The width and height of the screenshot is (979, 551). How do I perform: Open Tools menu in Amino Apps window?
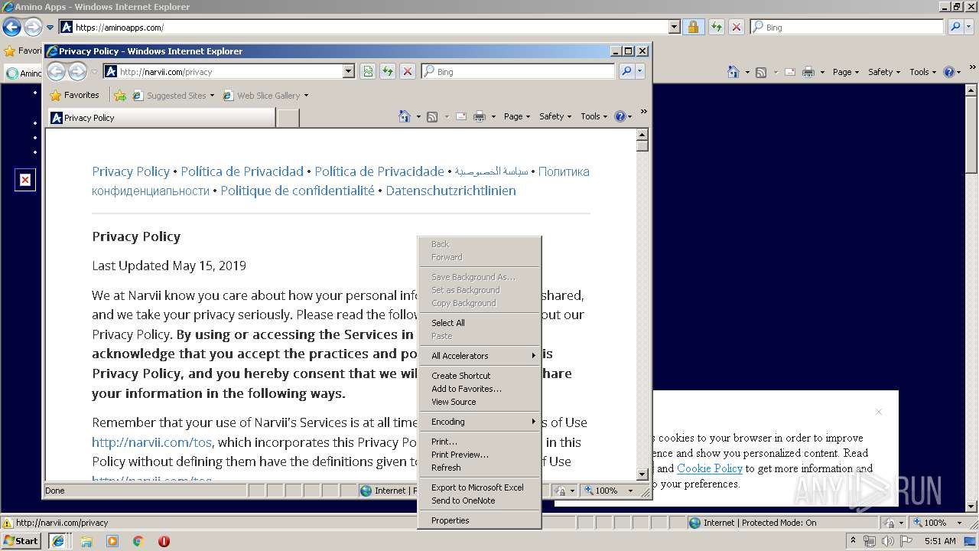[922, 72]
